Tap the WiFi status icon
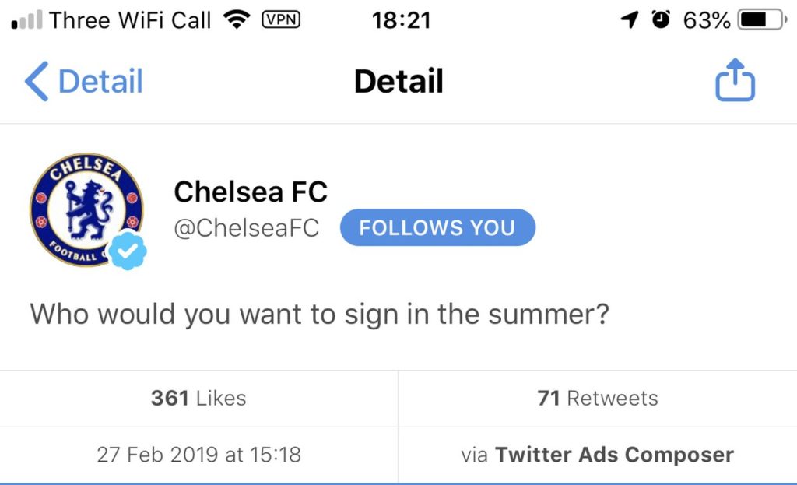This screenshot has width=797, height=485. tap(237, 19)
